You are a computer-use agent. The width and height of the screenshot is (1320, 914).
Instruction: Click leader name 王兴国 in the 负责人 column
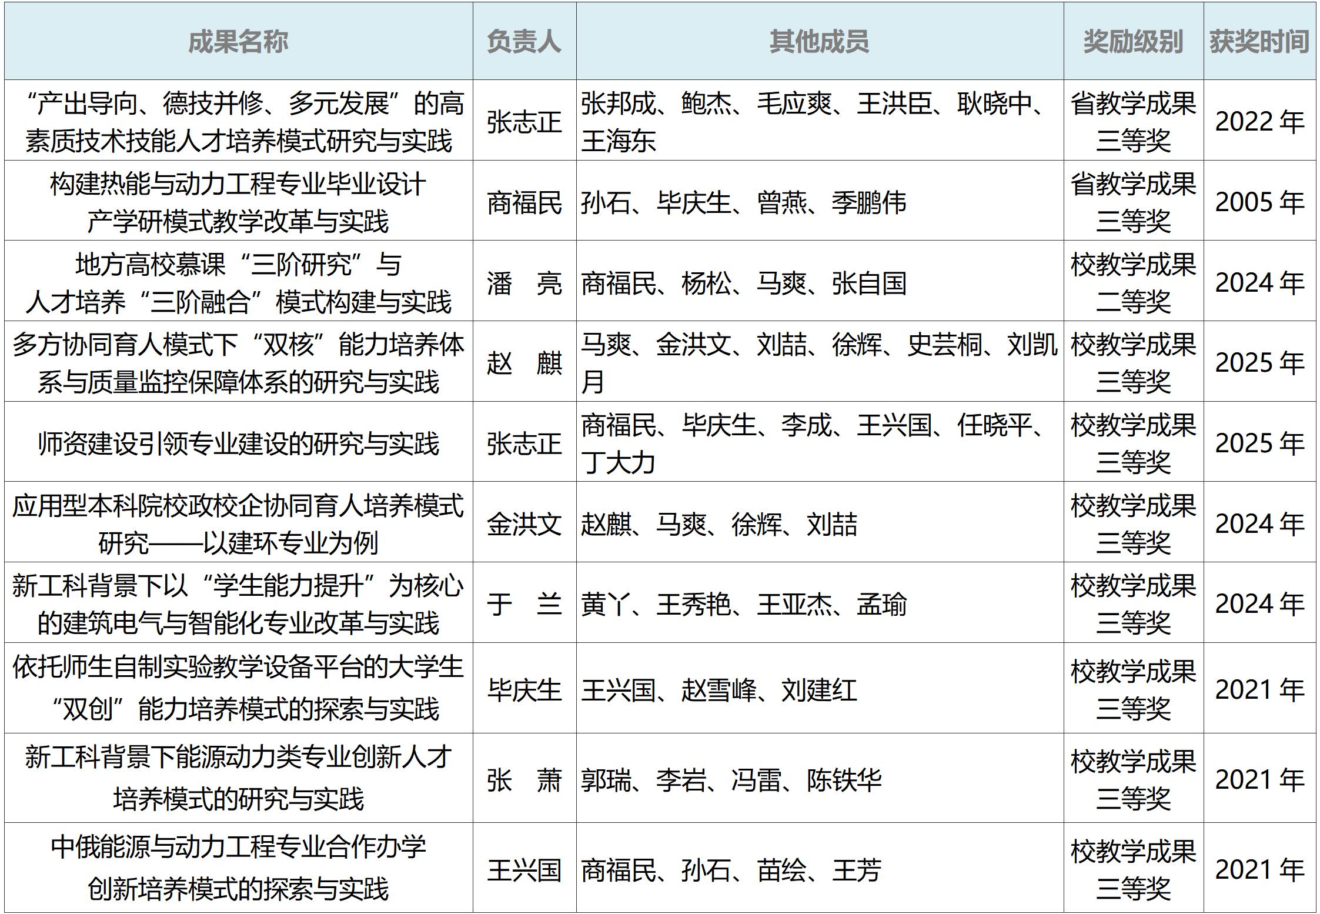[x=524, y=870]
